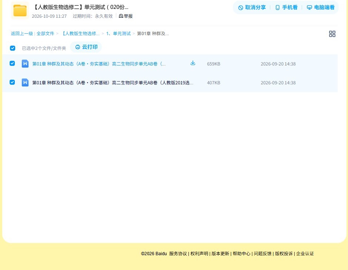Open the 权利声明 footer link
This screenshot has width=348, height=270.
point(199,254)
